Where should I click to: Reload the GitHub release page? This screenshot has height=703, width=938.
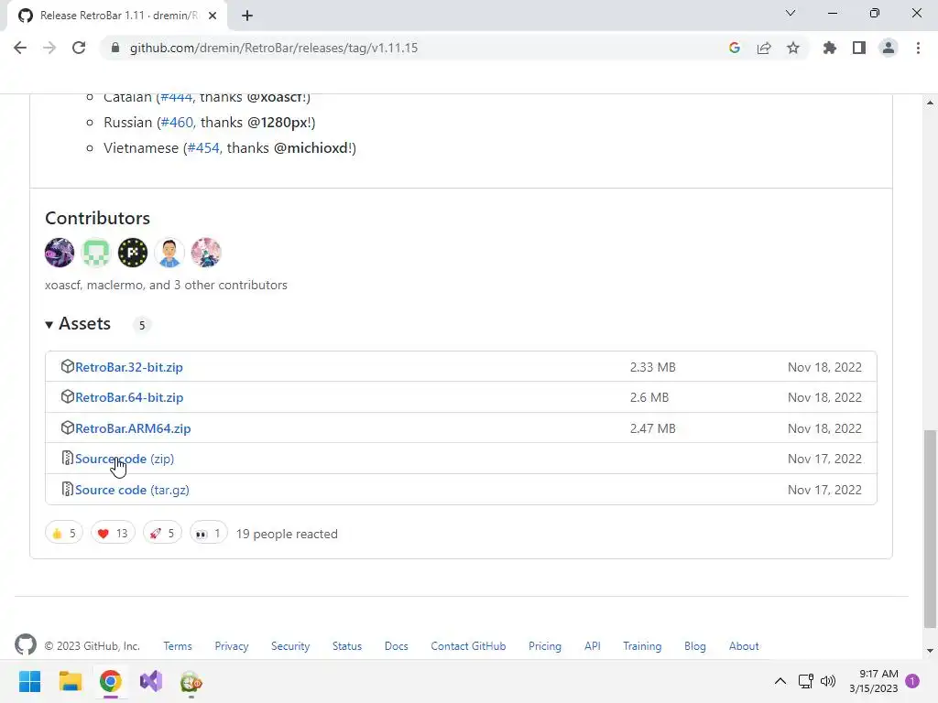79,48
